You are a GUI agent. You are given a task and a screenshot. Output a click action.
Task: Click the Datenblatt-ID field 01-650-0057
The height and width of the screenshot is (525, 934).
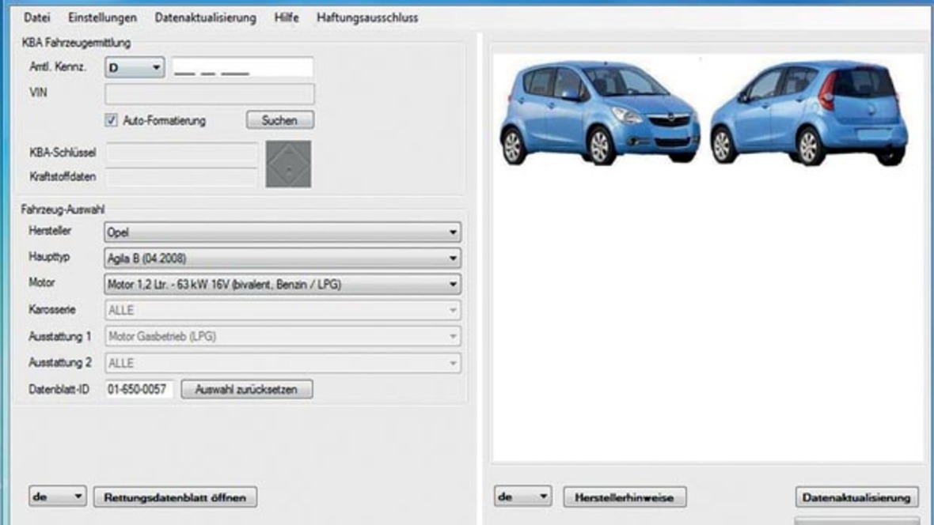(139, 389)
